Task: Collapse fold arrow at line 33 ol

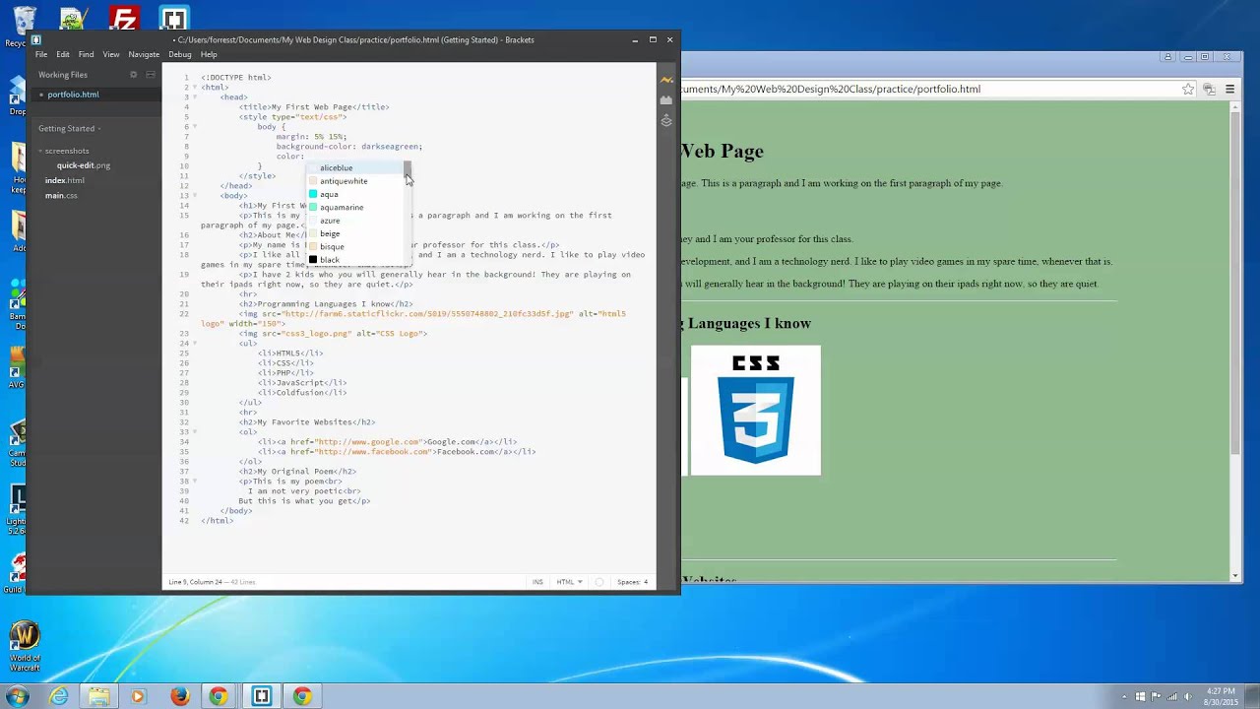Action: (x=195, y=432)
